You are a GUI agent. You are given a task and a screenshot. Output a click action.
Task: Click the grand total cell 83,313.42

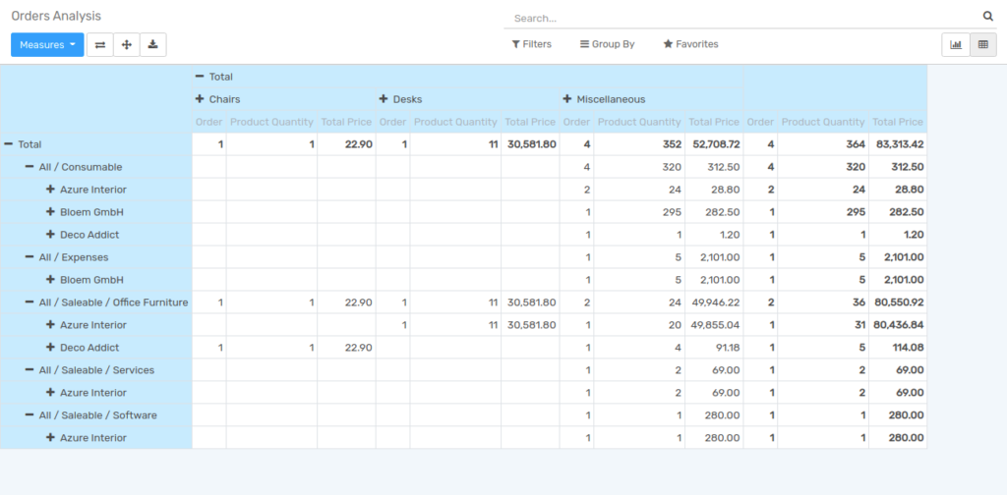pos(898,144)
